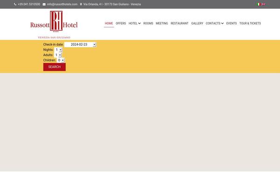Image resolution: width=280 pixels, height=187 pixels.
Task: Open the MEETING page
Action: click(162, 23)
